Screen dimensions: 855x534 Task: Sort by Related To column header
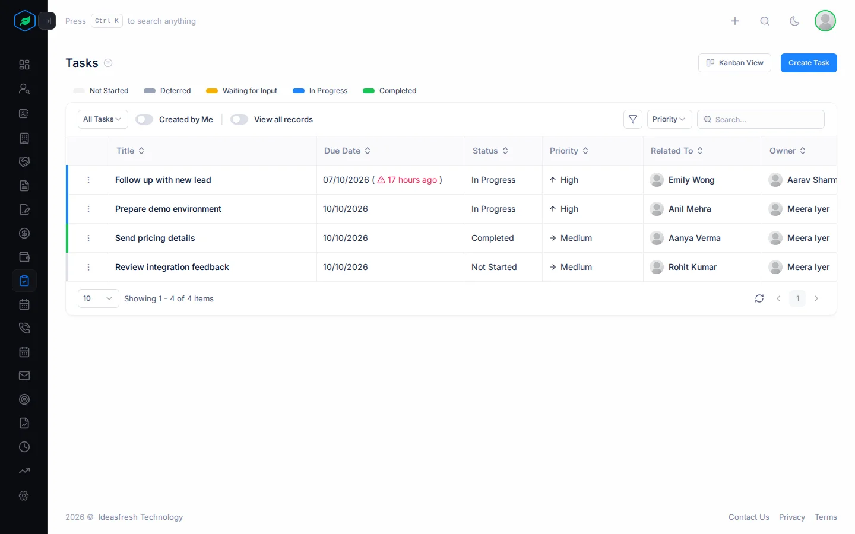[677, 151]
